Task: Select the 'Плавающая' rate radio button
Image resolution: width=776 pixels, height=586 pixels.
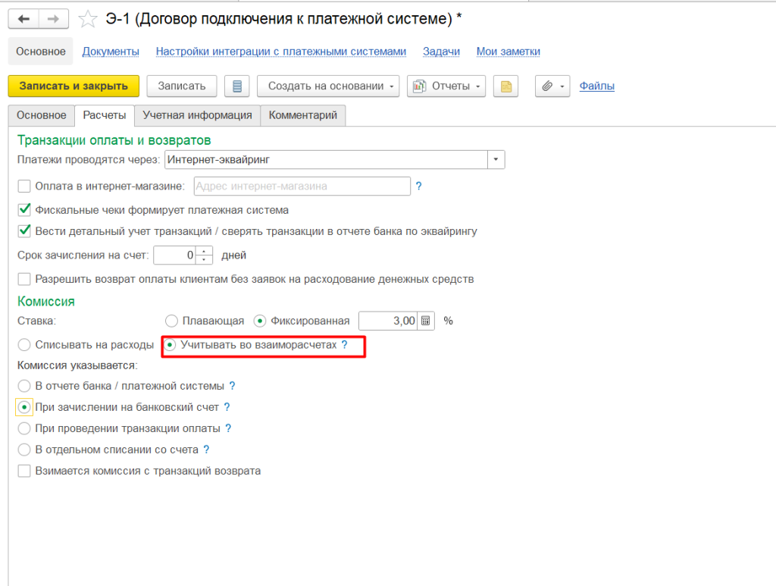Action: (x=171, y=321)
